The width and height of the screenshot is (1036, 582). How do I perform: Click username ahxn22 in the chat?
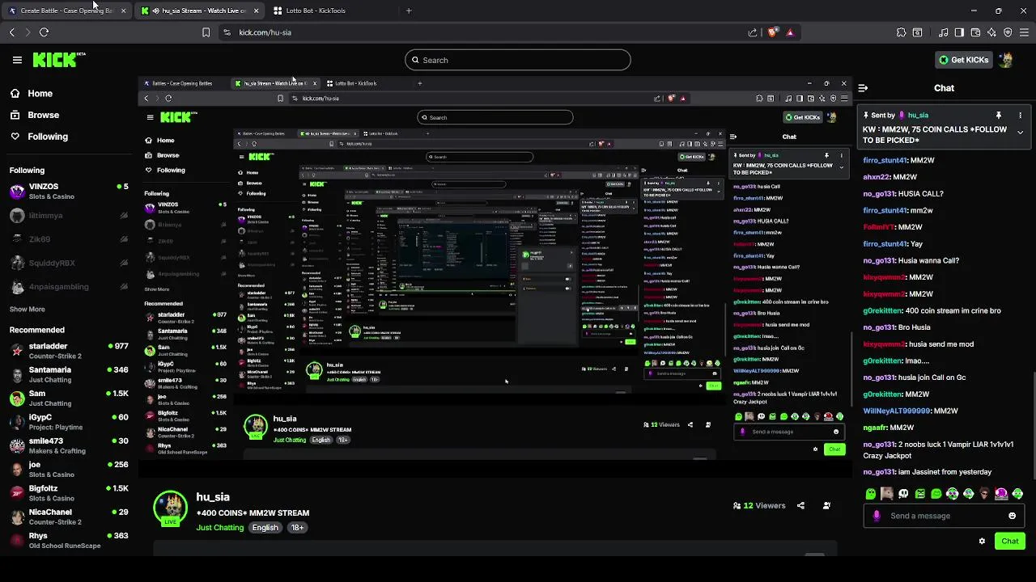(877, 177)
